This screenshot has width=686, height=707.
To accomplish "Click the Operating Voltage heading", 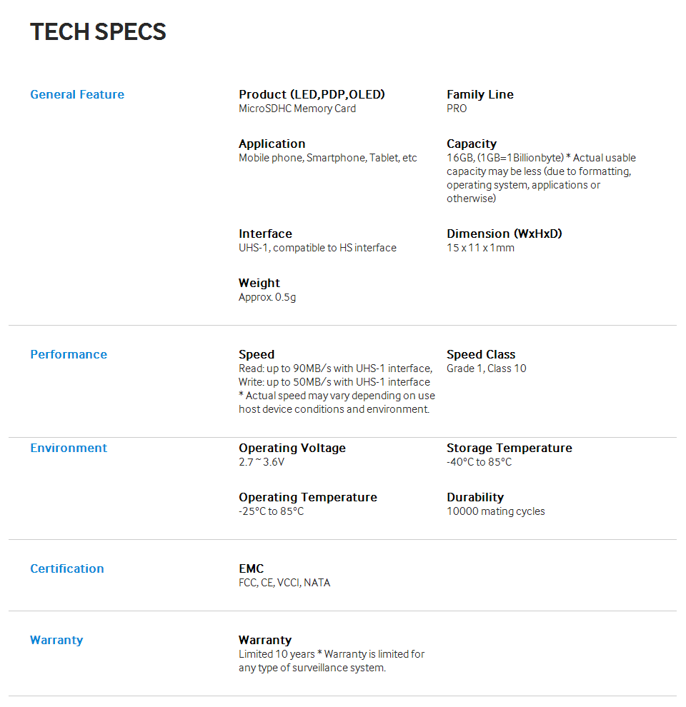I will point(292,448).
